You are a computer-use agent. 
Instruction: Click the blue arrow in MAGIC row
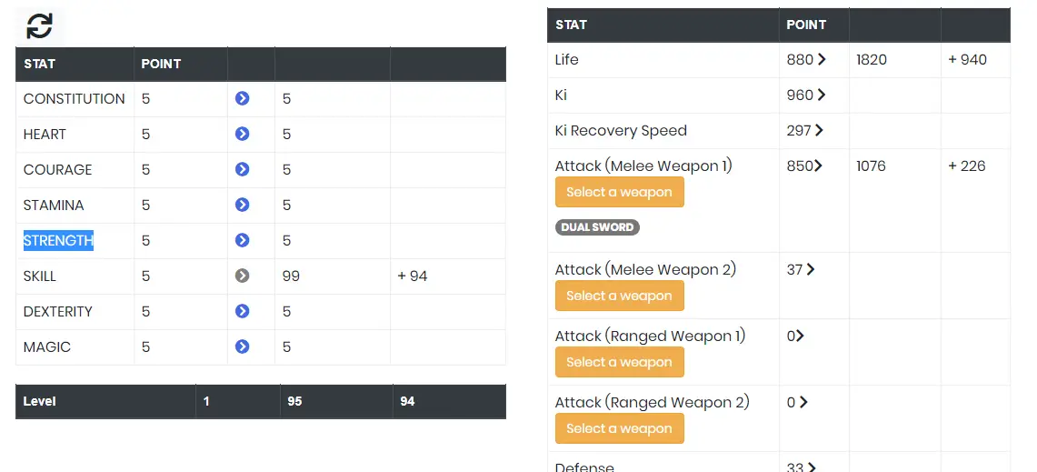[x=242, y=346]
